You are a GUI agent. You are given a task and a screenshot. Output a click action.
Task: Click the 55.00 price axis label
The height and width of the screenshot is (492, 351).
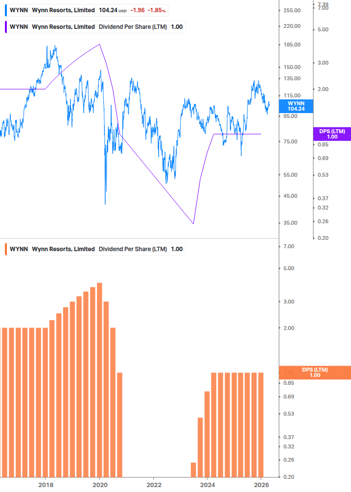pyautogui.click(x=290, y=175)
